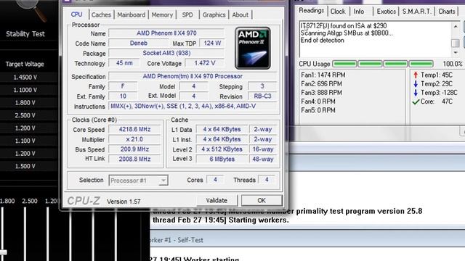Image resolution: width=465 pixels, height=261 pixels.
Task: Click the Technology 45 nm value
Action: [124, 63]
